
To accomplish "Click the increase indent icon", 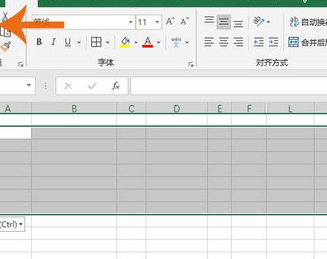I will coord(273,42).
